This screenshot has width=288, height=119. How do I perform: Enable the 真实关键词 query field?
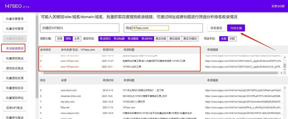[190, 39]
